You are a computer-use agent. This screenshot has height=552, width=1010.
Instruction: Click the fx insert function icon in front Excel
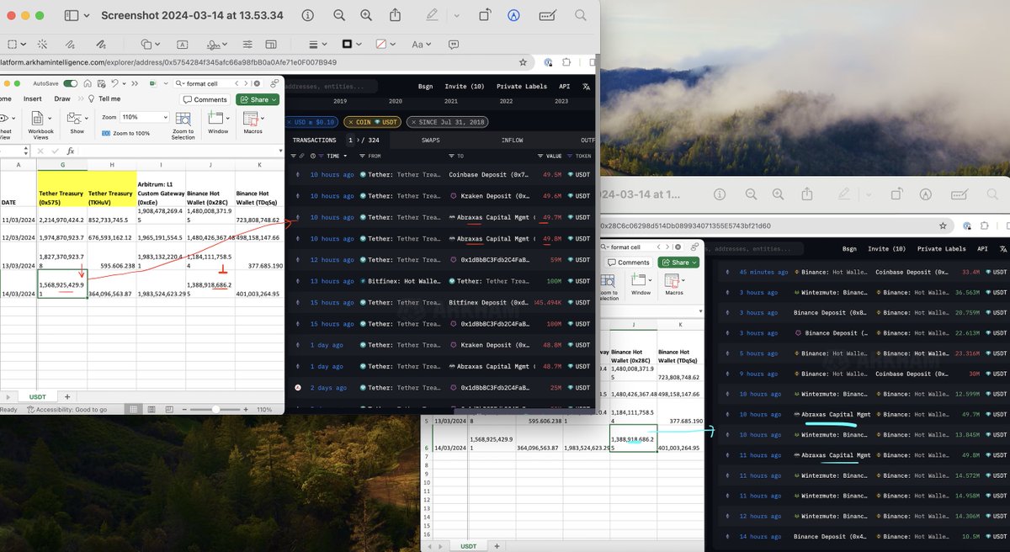pyautogui.click(x=71, y=151)
